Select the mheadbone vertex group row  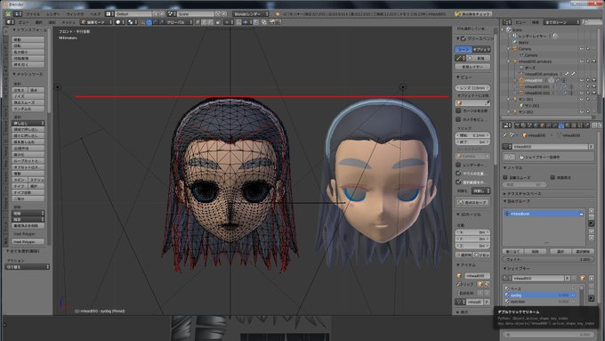(x=544, y=214)
